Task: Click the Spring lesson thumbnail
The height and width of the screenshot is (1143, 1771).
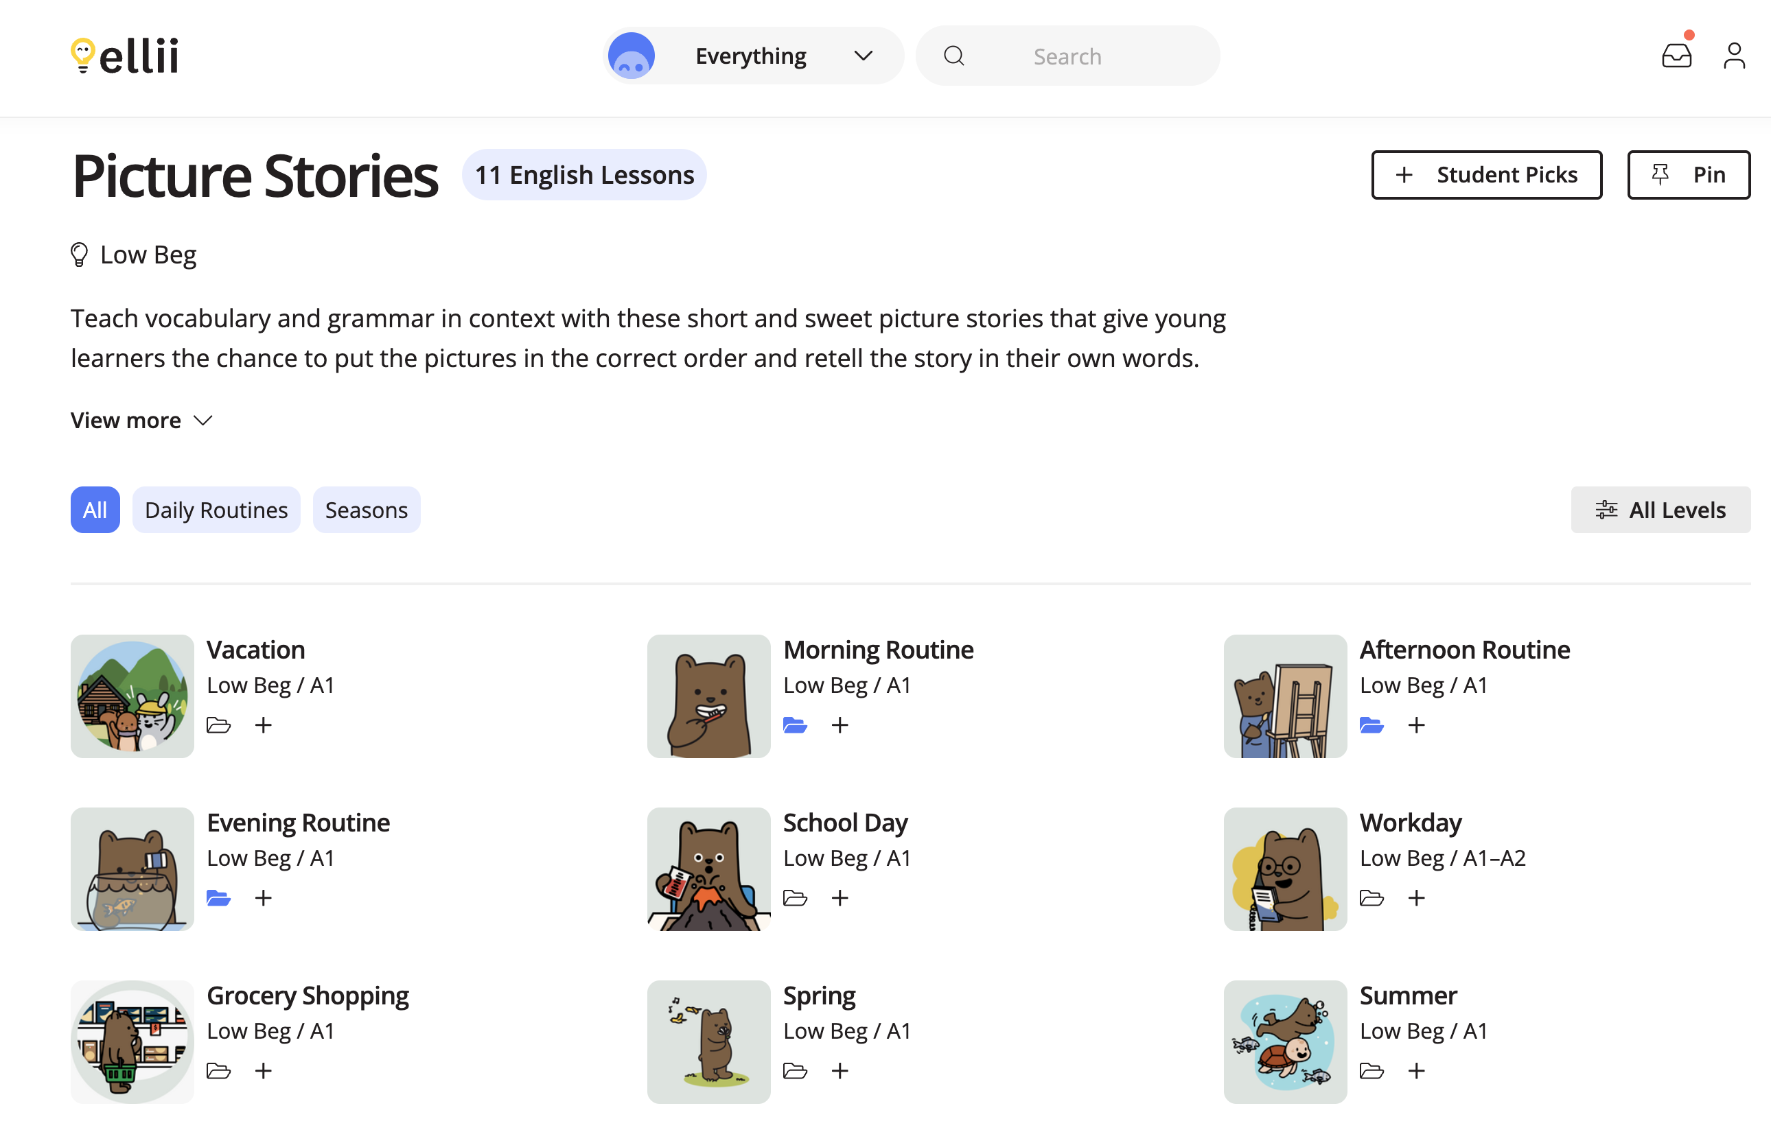Action: click(708, 1042)
